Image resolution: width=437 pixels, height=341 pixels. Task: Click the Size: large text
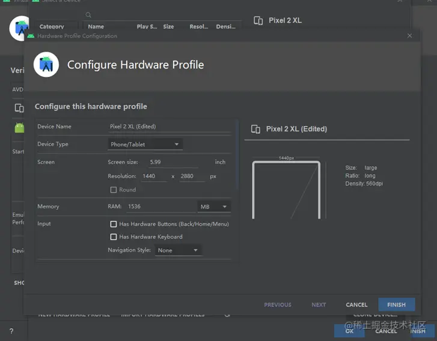click(x=361, y=168)
